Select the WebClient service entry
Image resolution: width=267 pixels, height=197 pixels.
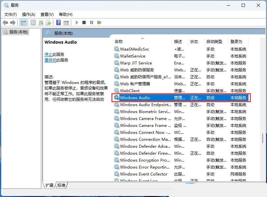130,91
